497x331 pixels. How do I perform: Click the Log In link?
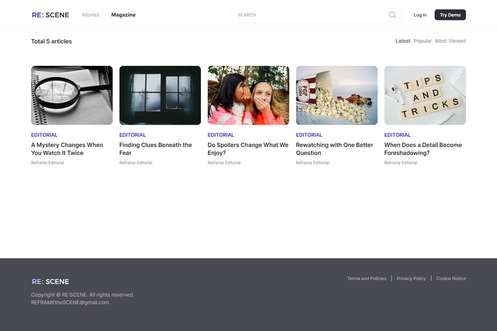tap(420, 15)
